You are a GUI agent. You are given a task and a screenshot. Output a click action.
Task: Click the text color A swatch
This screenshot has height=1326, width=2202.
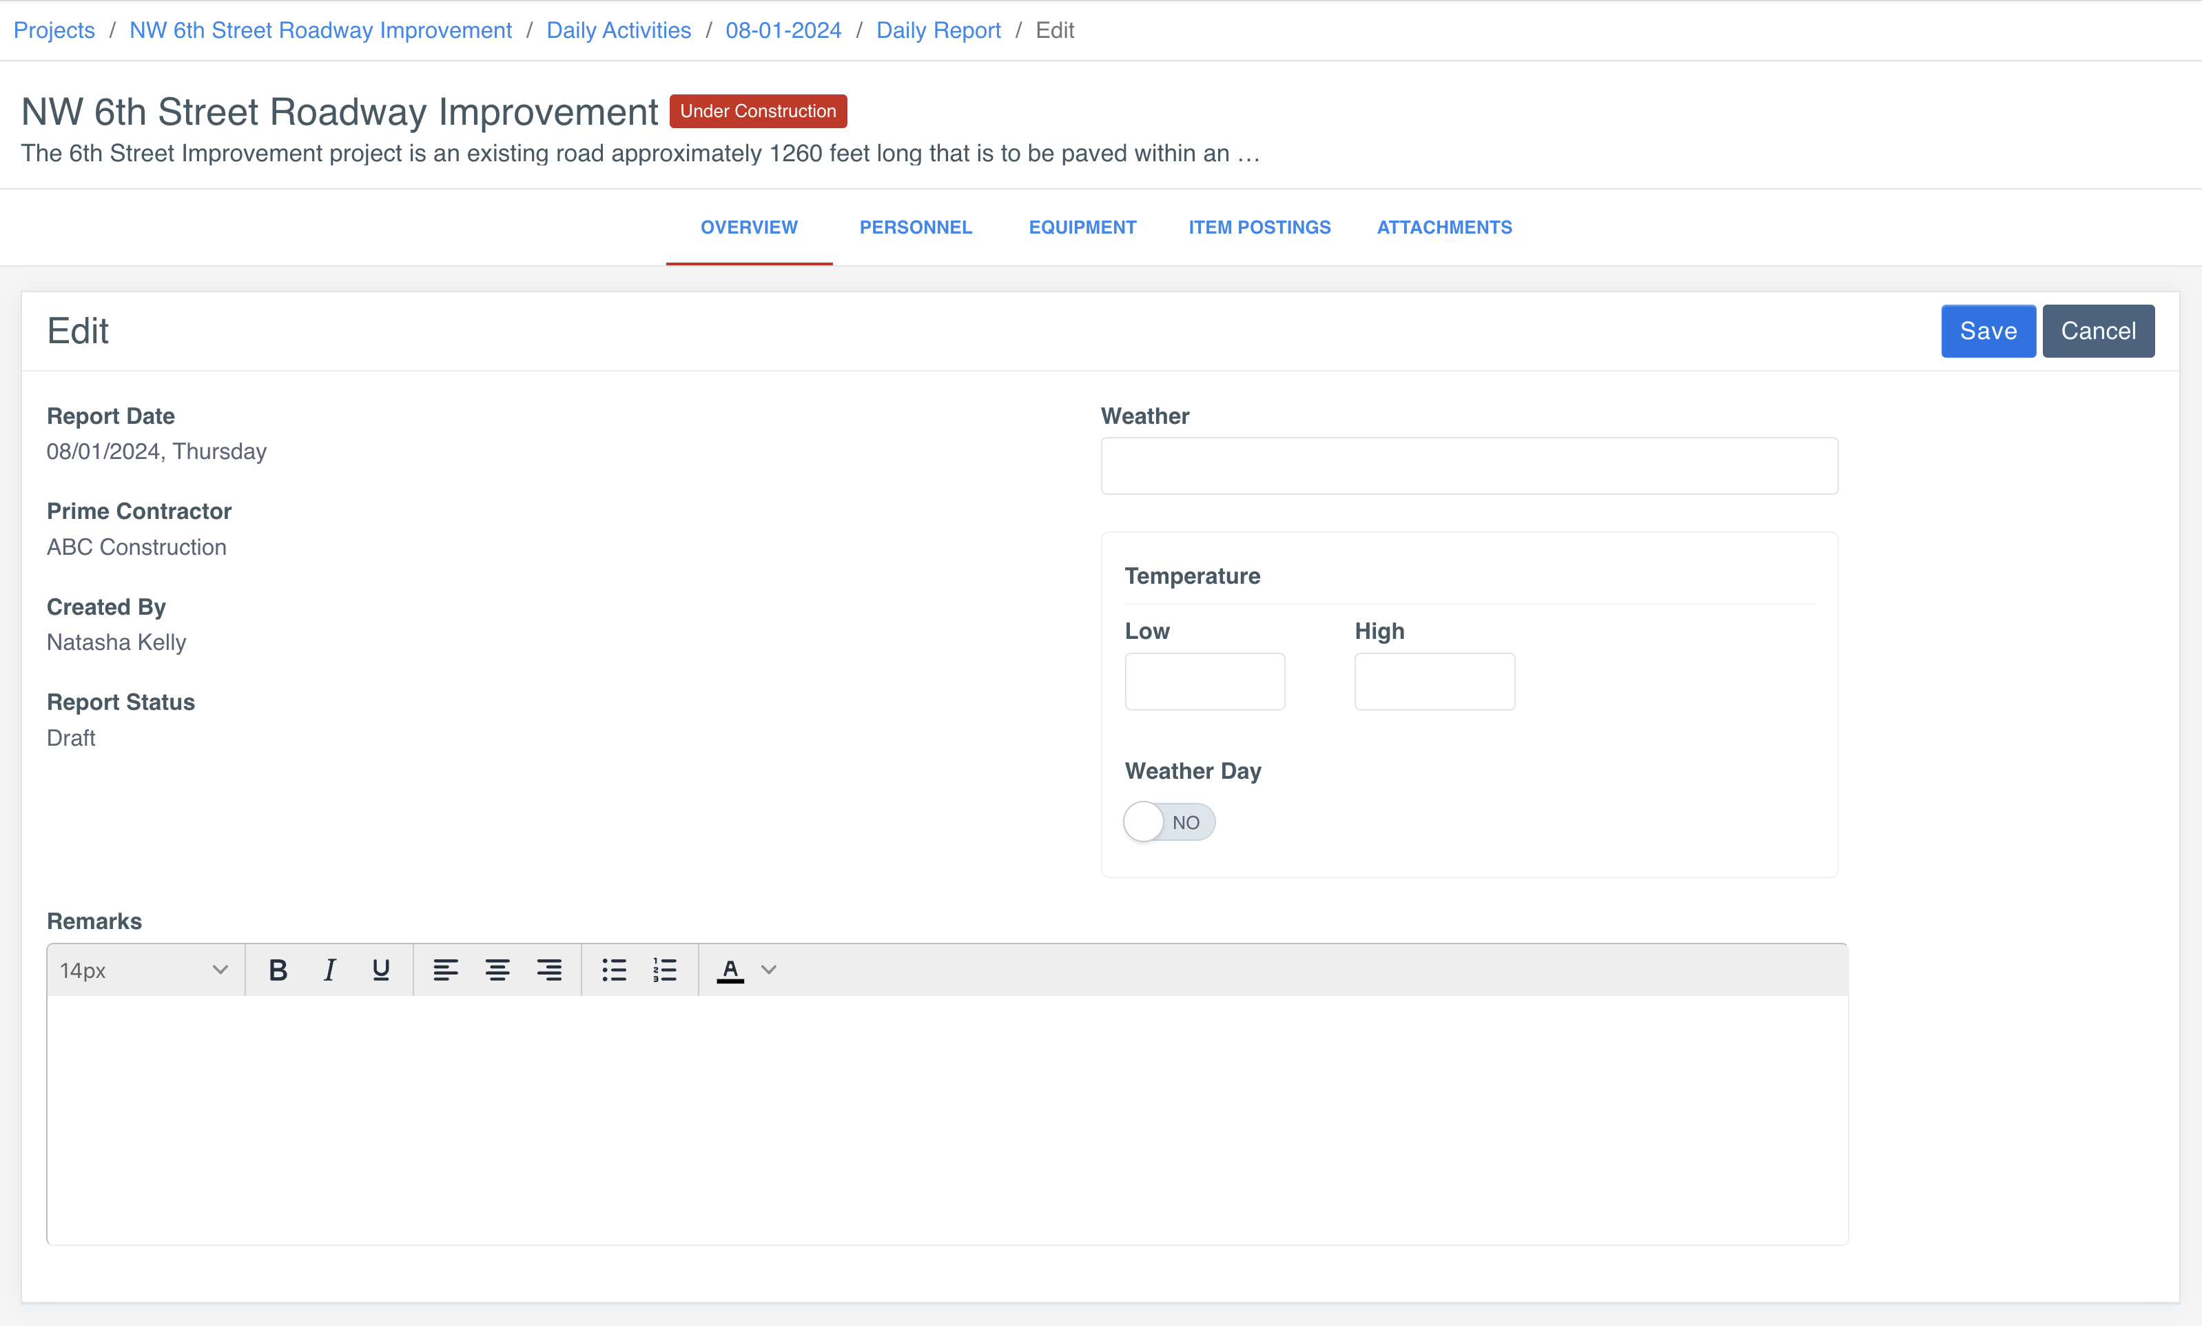point(730,970)
